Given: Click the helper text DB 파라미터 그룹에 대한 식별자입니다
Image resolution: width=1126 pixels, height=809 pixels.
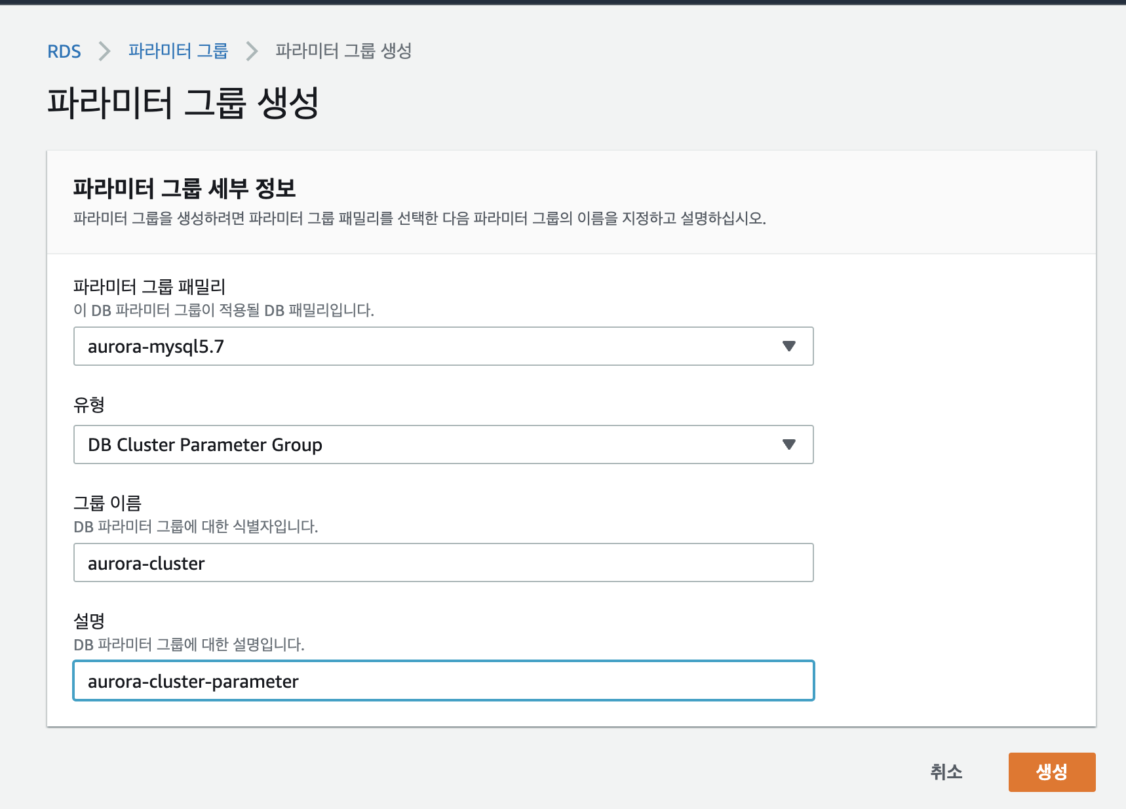Looking at the screenshot, I should [196, 526].
